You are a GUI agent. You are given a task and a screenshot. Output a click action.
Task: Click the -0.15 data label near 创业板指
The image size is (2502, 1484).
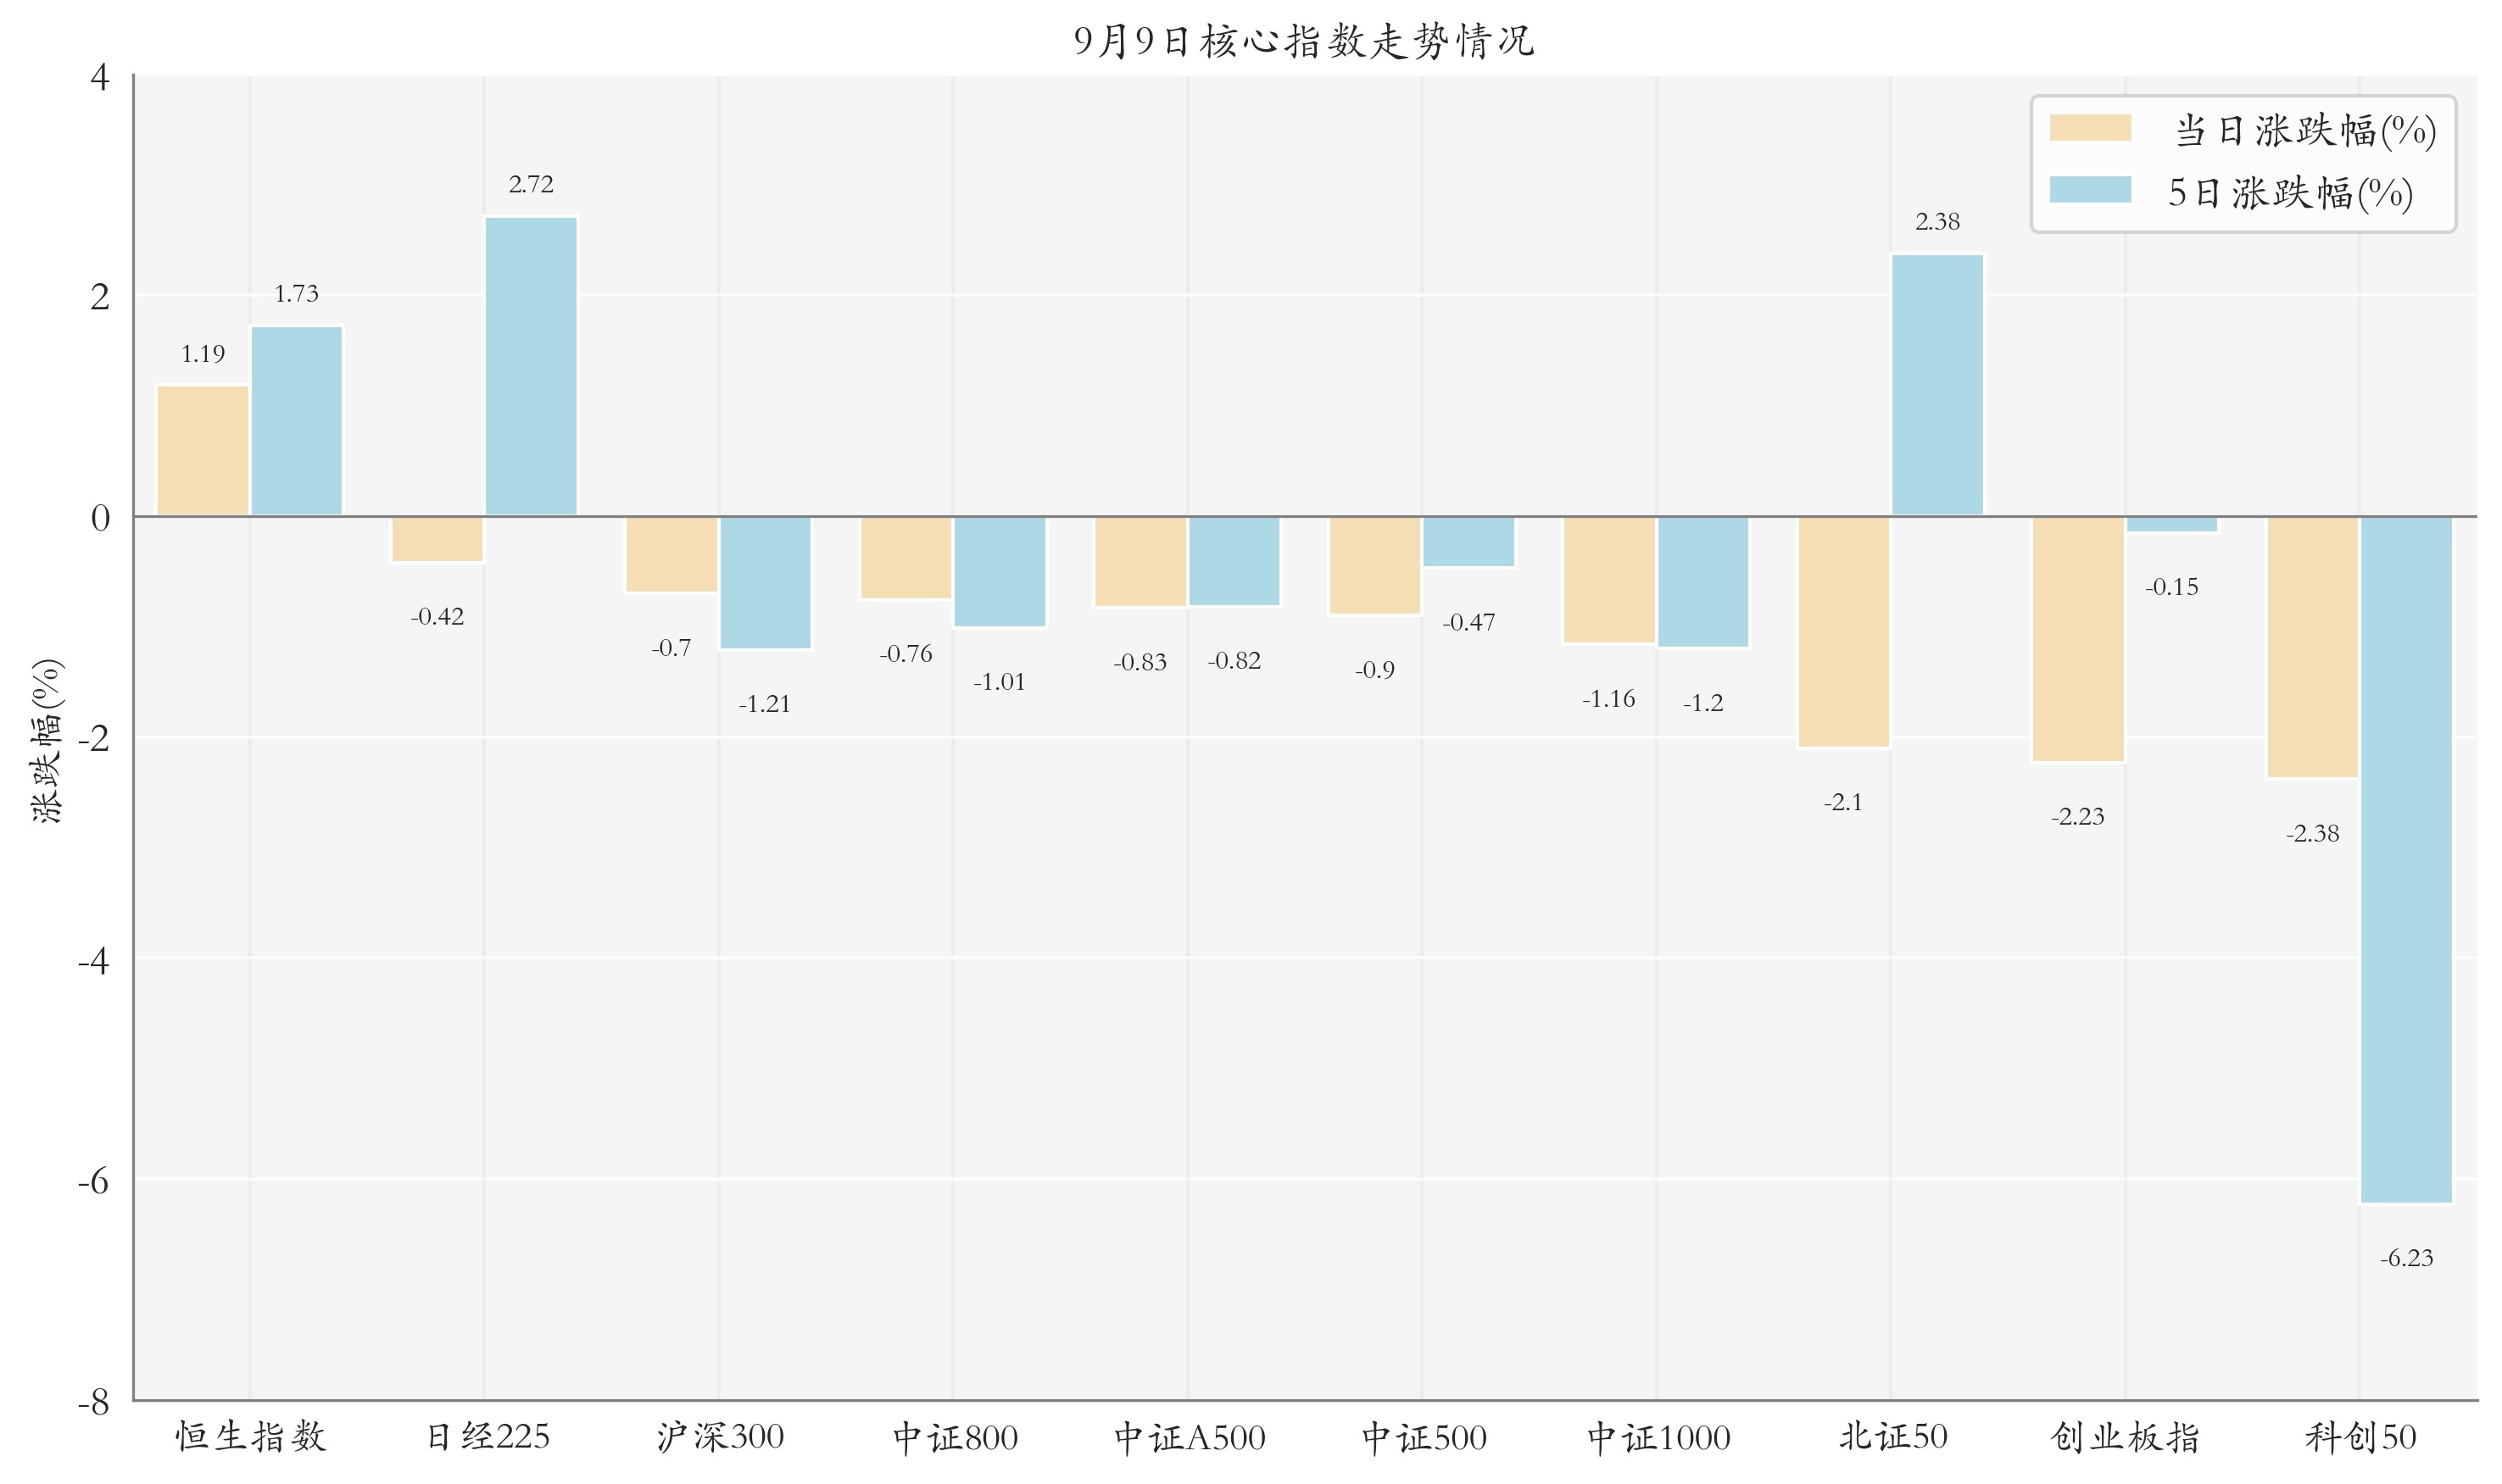(x=2170, y=587)
